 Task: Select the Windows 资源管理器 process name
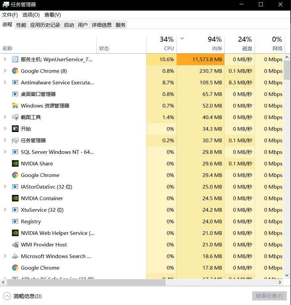(45, 106)
